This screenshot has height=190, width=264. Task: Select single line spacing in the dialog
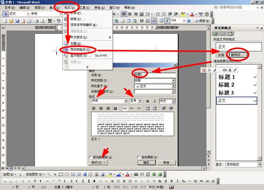[125, 108]
